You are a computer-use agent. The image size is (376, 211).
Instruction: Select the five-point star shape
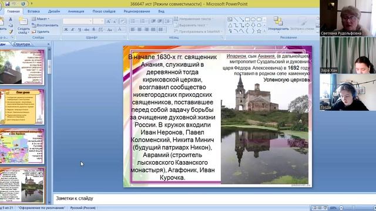pyautogui.click(x=259, y=31)
